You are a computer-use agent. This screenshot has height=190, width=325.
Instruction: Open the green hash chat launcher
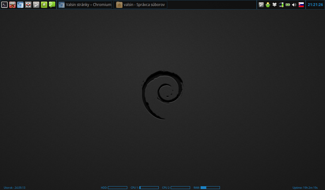[44, 5]
